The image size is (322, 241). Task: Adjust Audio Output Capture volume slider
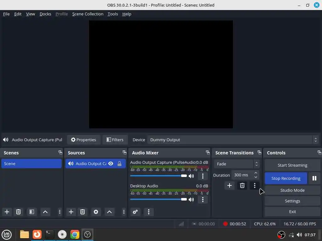[158, 176]
